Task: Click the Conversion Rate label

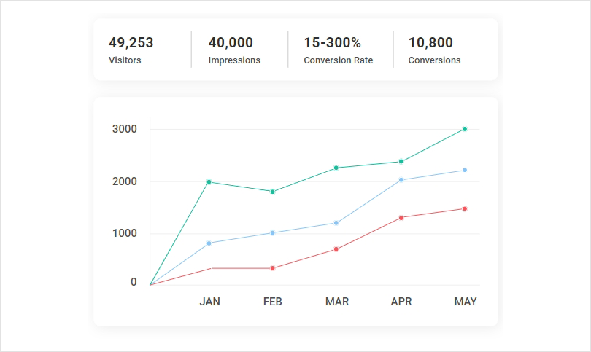Action: pyautogui.click(x=338, y=60)
